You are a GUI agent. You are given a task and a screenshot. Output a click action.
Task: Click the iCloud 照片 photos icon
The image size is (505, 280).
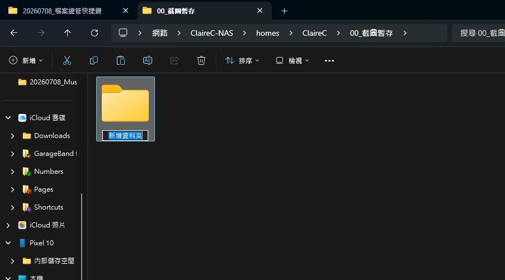pyautogui.click(x=22, y=225)
